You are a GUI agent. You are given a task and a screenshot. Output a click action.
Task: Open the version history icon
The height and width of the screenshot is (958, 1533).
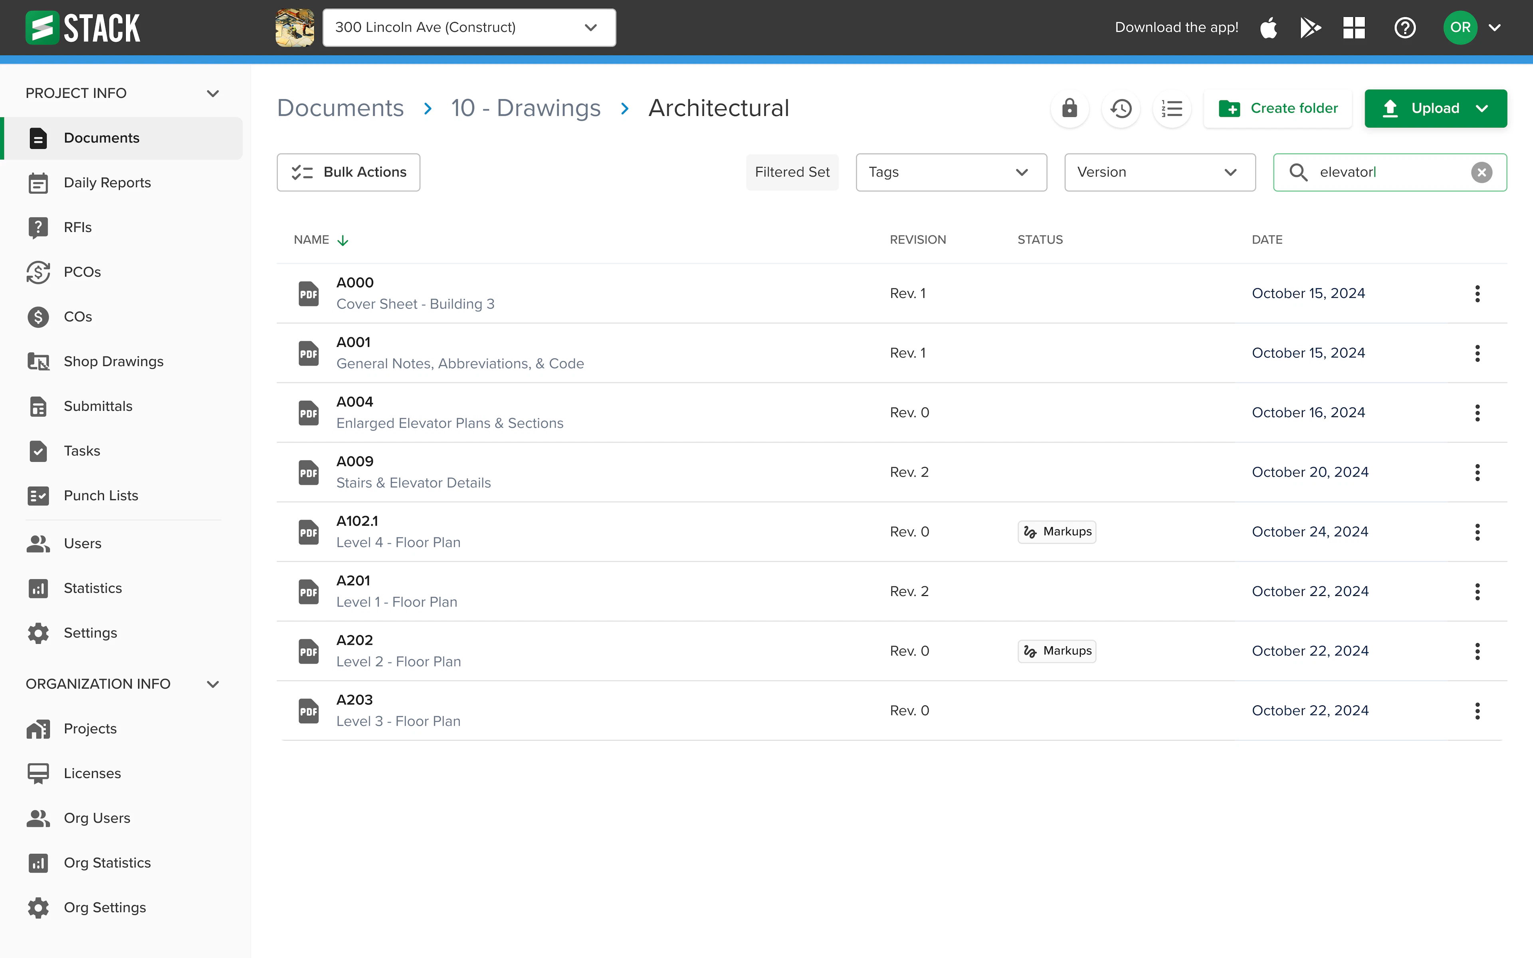1121,108
